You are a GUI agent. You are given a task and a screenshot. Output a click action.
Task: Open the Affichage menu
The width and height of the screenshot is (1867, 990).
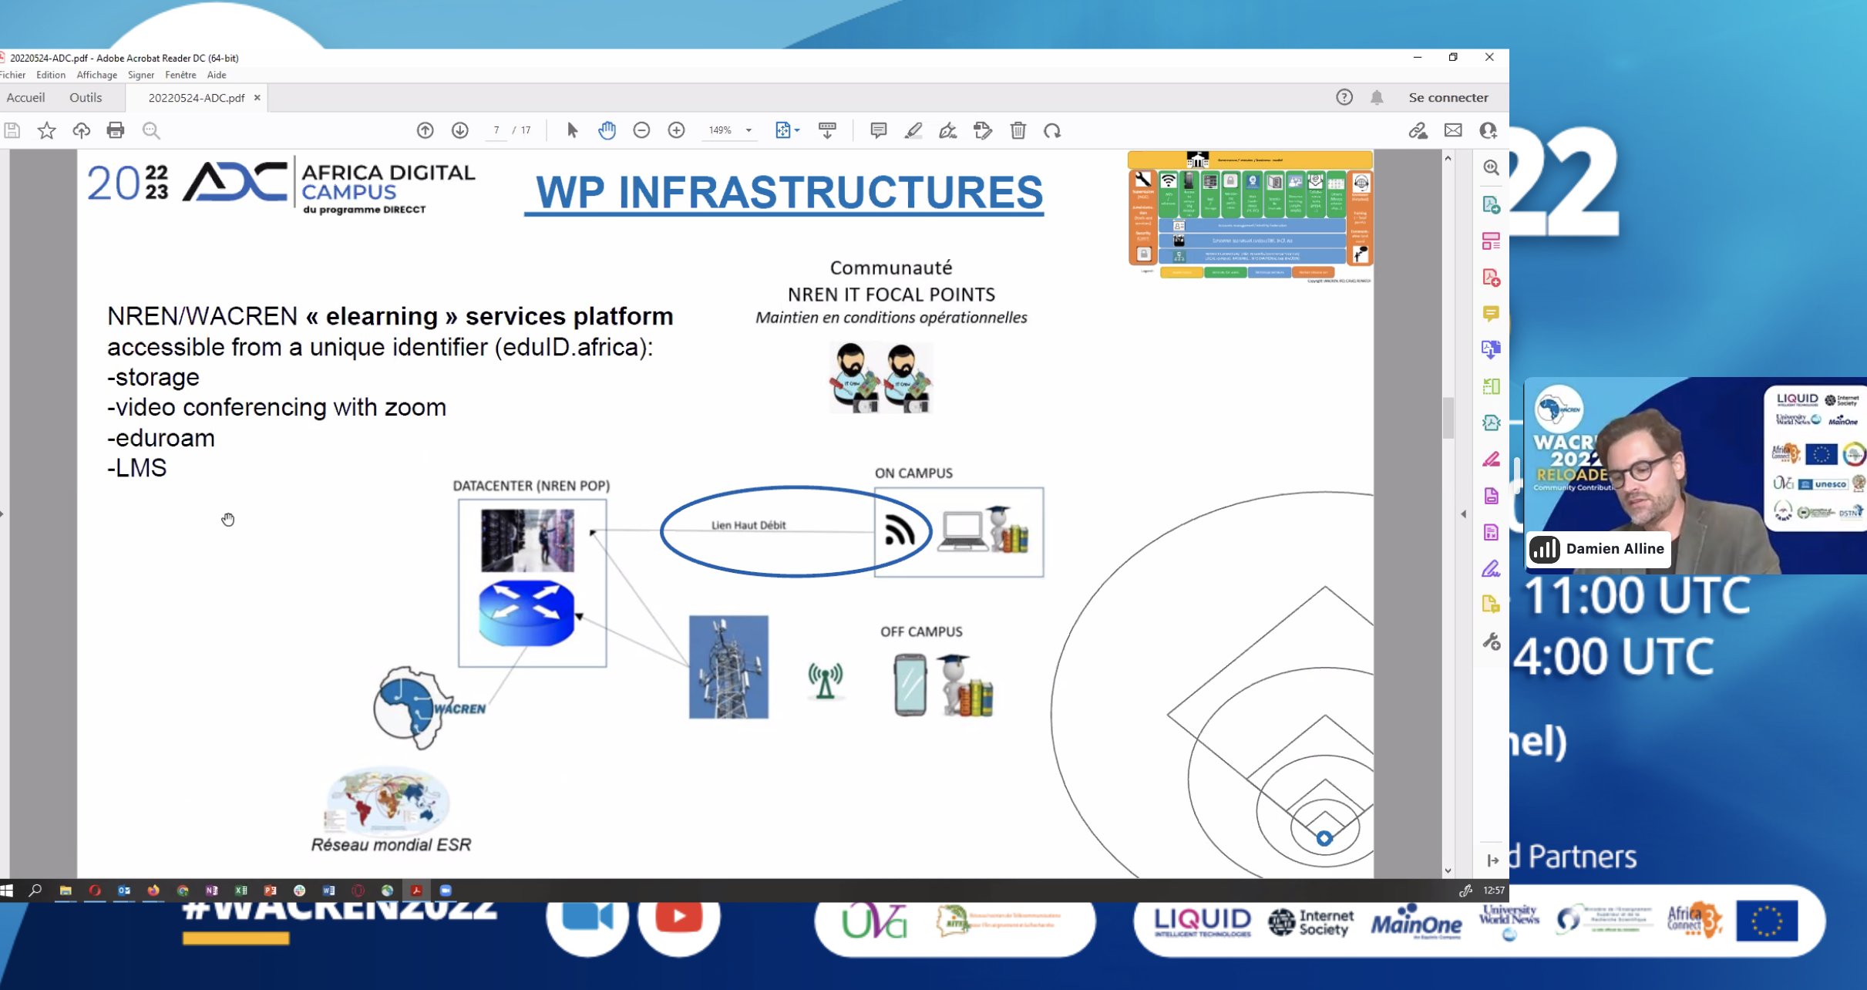pos(96,75)
